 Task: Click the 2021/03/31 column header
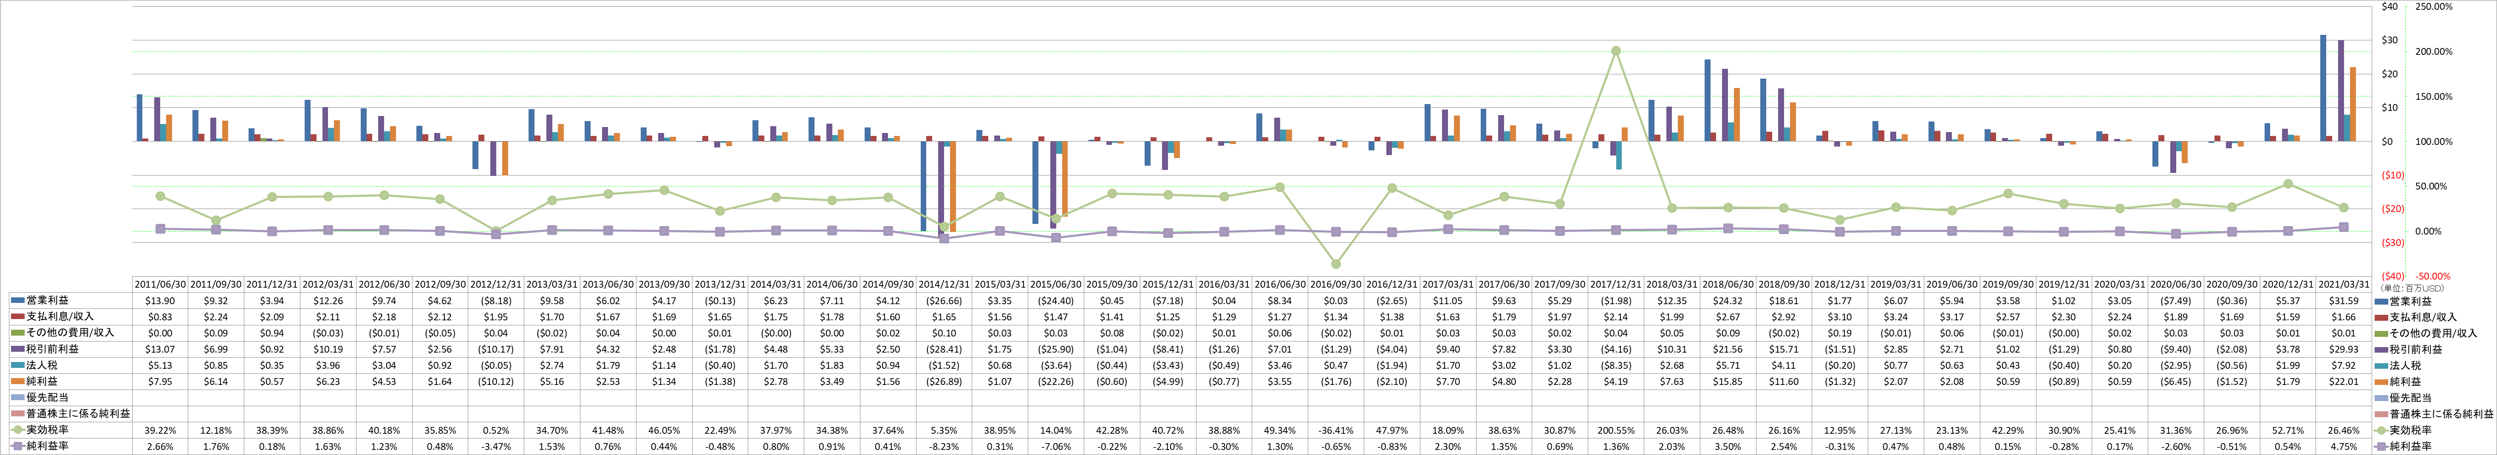(2344, 285)
